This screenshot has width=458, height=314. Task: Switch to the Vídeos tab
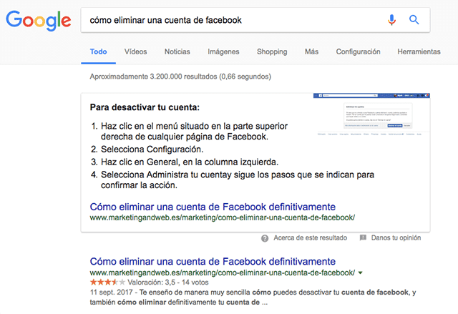[135, 51]
